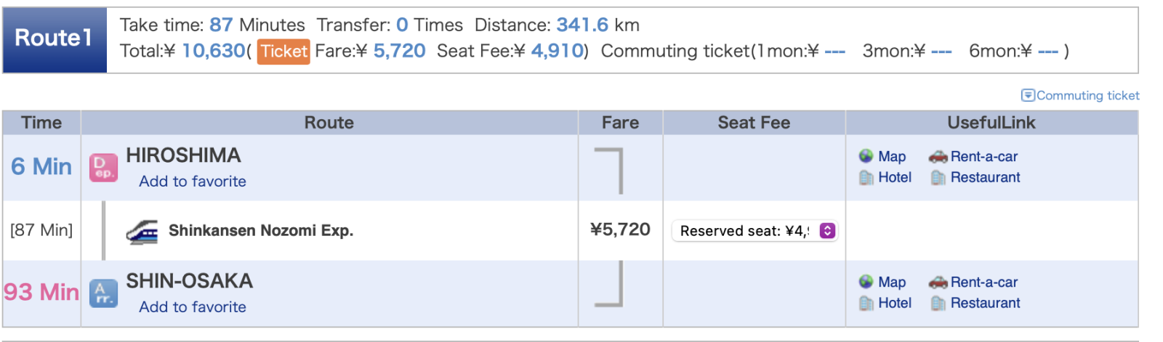The height and width of the screenshot is (342, 1163).
Task: Click the building icon for Hiroshima Restaurant
Action: pyautogui.click(x=938, y=177)
